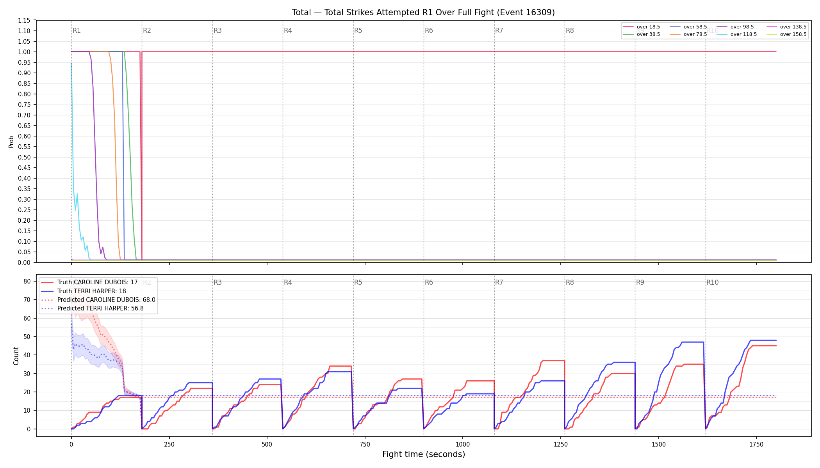Screen dimensions: 820x468
Task: Click the R8 round marker in top chart
Action: [570, 30]
